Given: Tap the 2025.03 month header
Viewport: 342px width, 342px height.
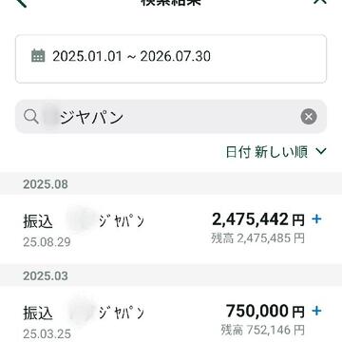Looking at the screenshot, I should click(46, 275).
